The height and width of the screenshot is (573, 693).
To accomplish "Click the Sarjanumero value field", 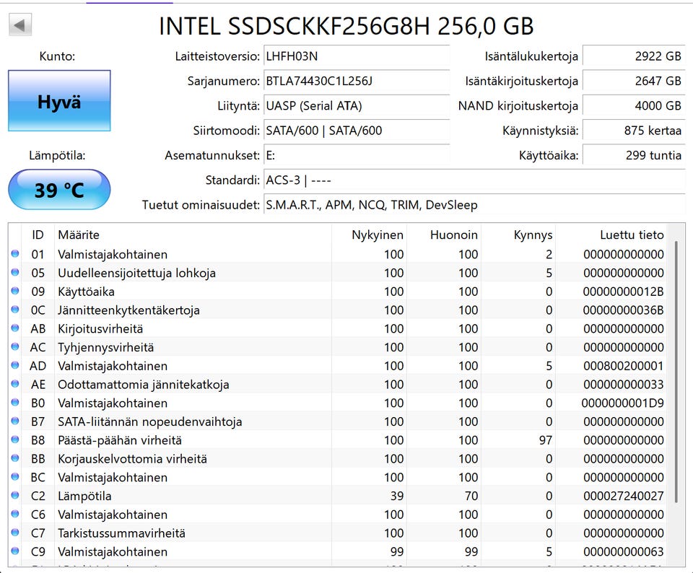I will point(357,81).
